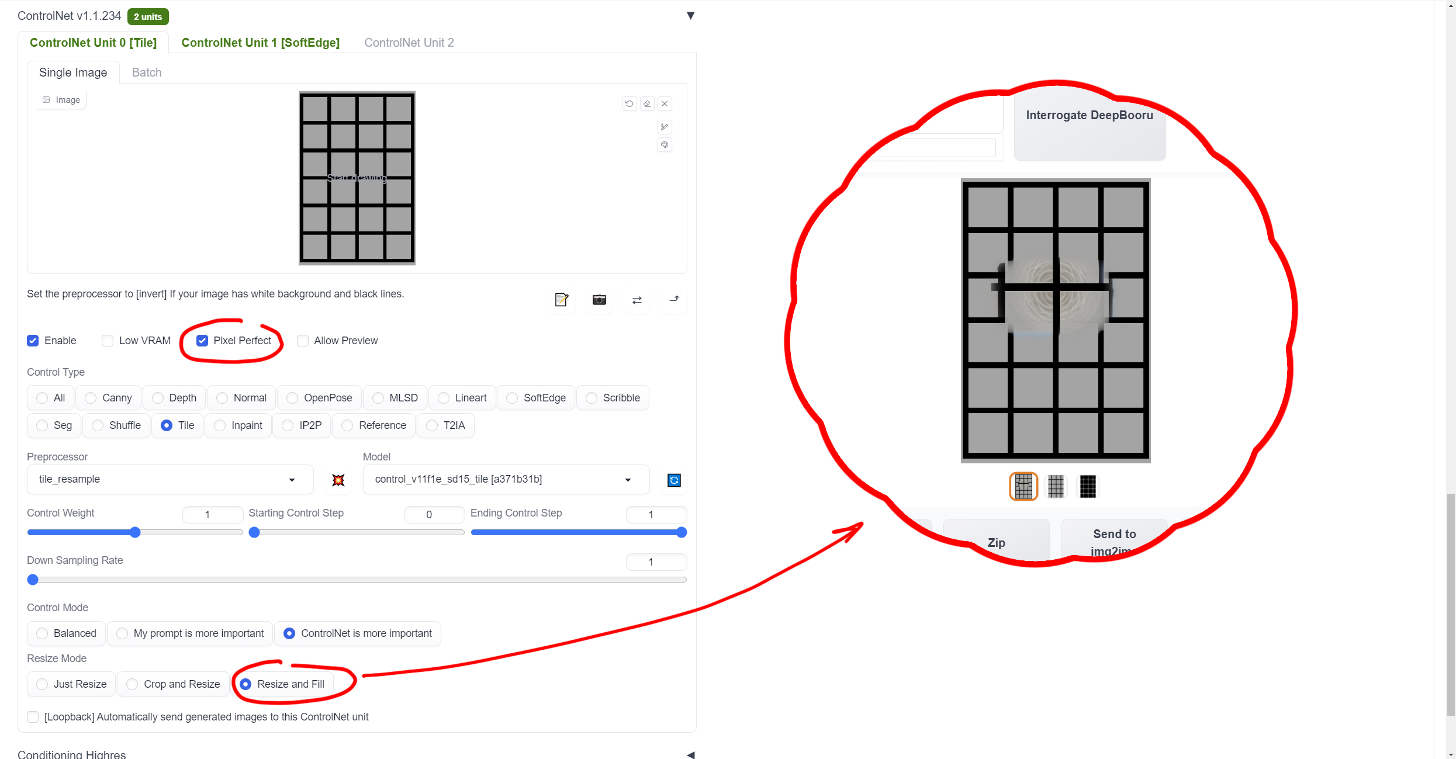This screenshot has height=759, width=1456.
Task: Mirror webcam with the swap arrows icon
Action: (x=637, y=300)
